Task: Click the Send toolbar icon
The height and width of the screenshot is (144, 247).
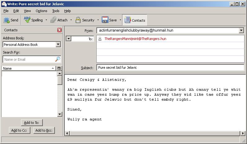Action: click(11, 20)
